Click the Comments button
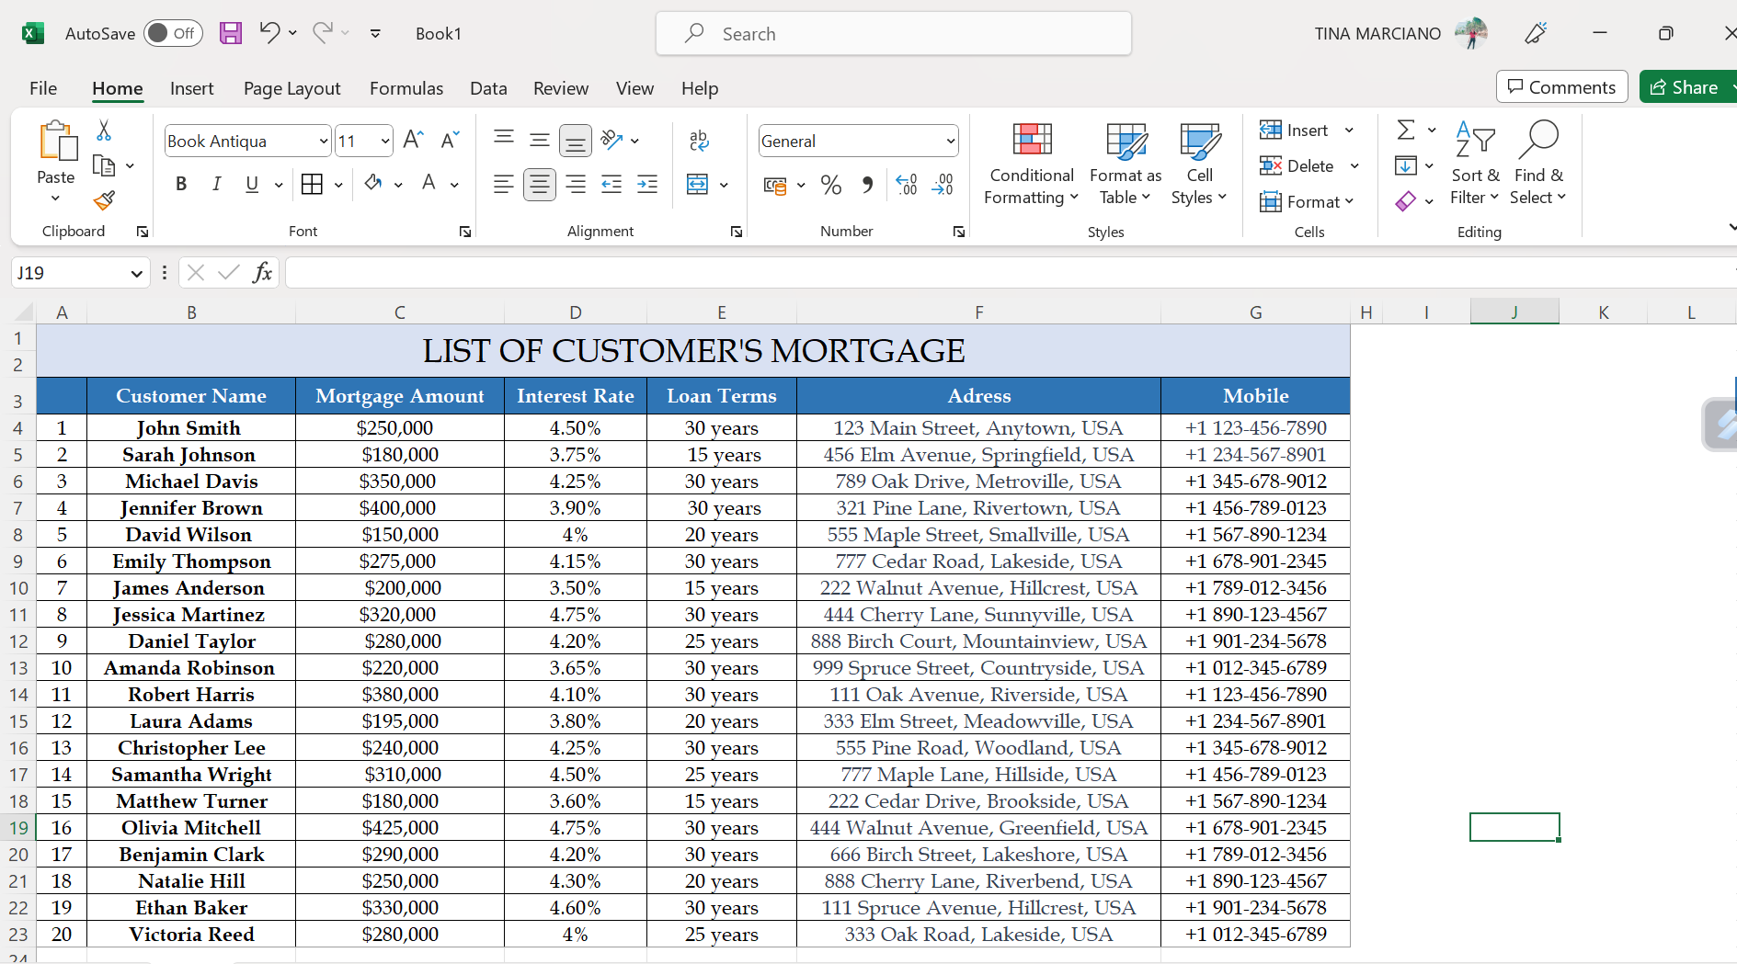1737x964 pixels. pyautogui.click(x=1561, y=87)
